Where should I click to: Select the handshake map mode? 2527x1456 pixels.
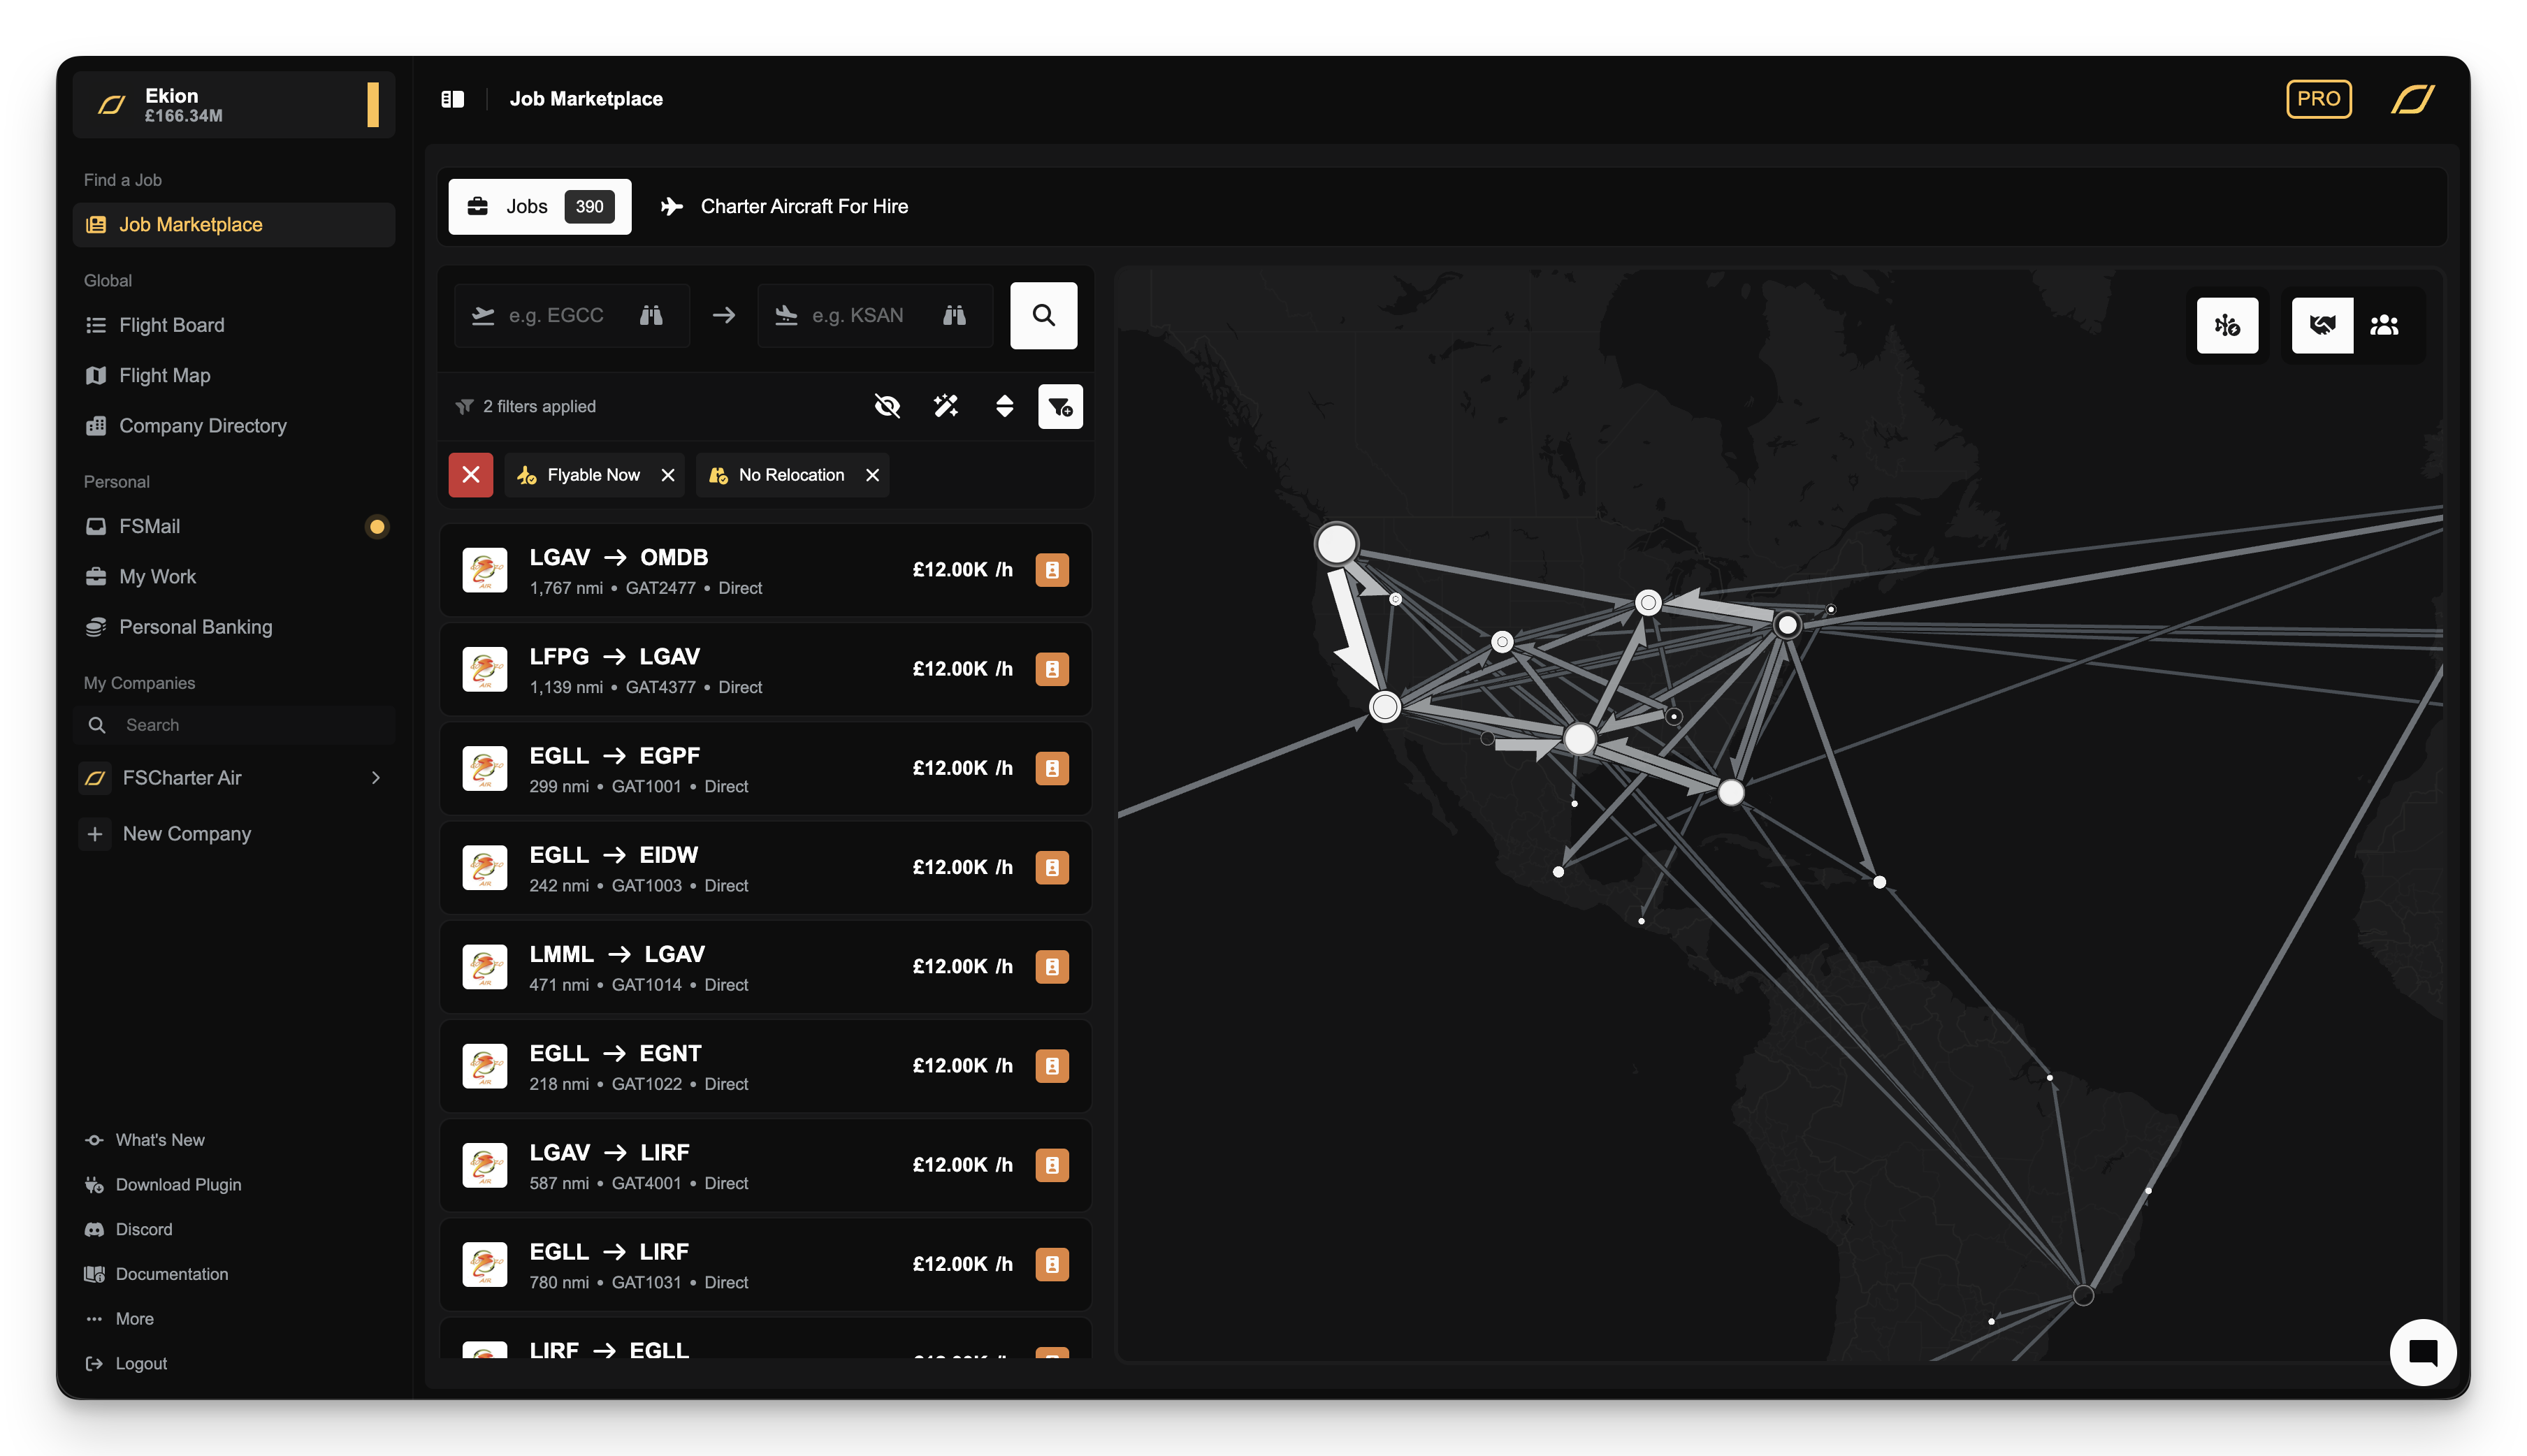tap(2322, 325)
